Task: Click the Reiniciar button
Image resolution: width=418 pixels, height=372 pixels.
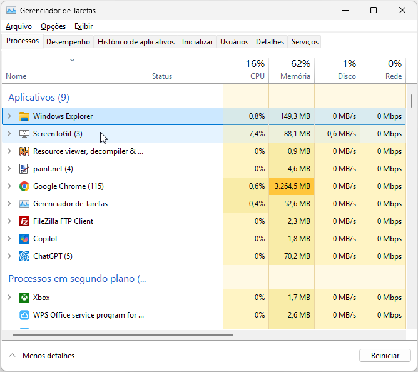Action: pyautogui.click(x=385, y=356)
